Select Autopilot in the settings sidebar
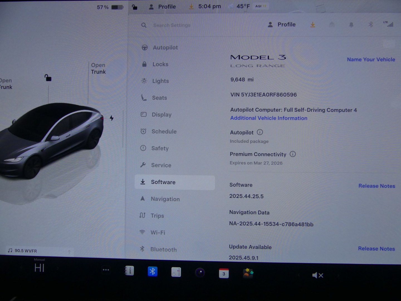 pyautogui.click(x=165, y=48)
